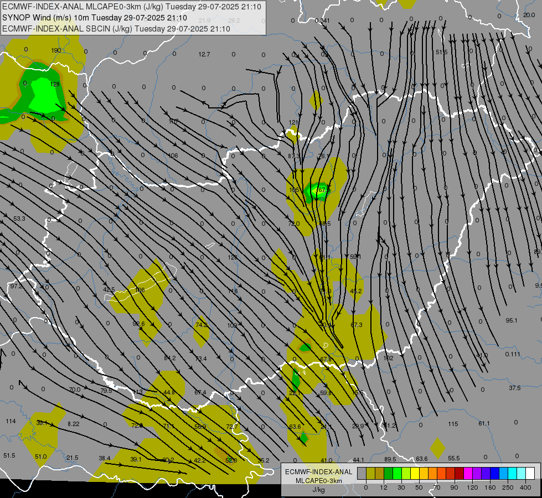Click the map value 74.2
Image resolution: width=542 pixels, height=498 pixels.
[201, 325]
